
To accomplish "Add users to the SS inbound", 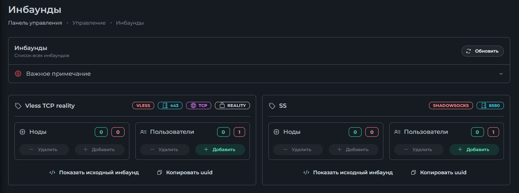I will [x=474, y=150].
